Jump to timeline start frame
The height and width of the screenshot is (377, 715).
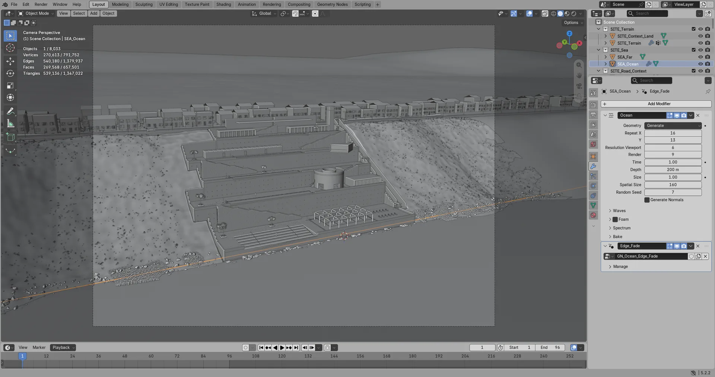[261, 348]
